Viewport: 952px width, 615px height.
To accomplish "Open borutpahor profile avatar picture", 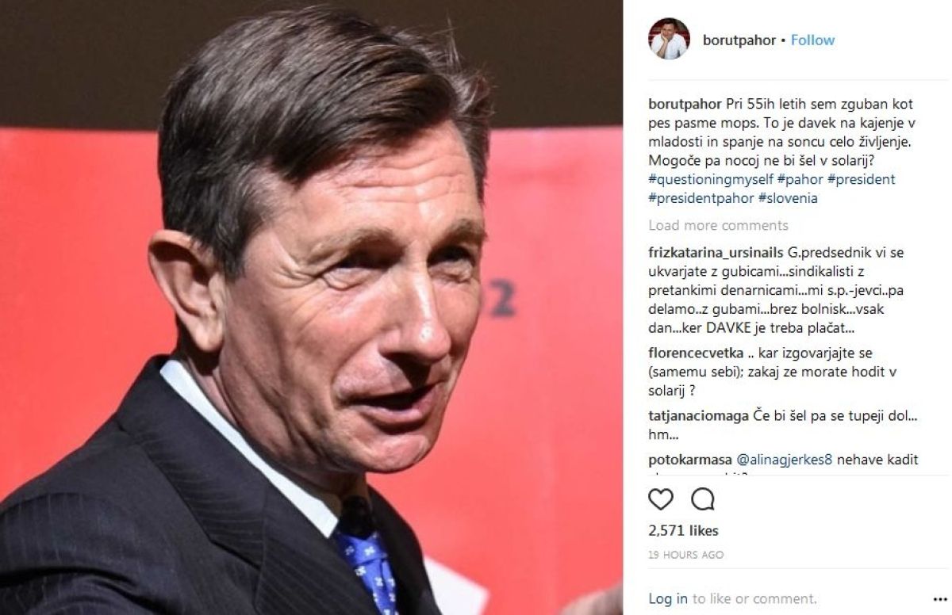I will (x=668, y=40).
